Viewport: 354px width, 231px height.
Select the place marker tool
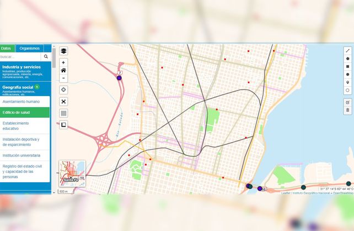pos(348,82)
